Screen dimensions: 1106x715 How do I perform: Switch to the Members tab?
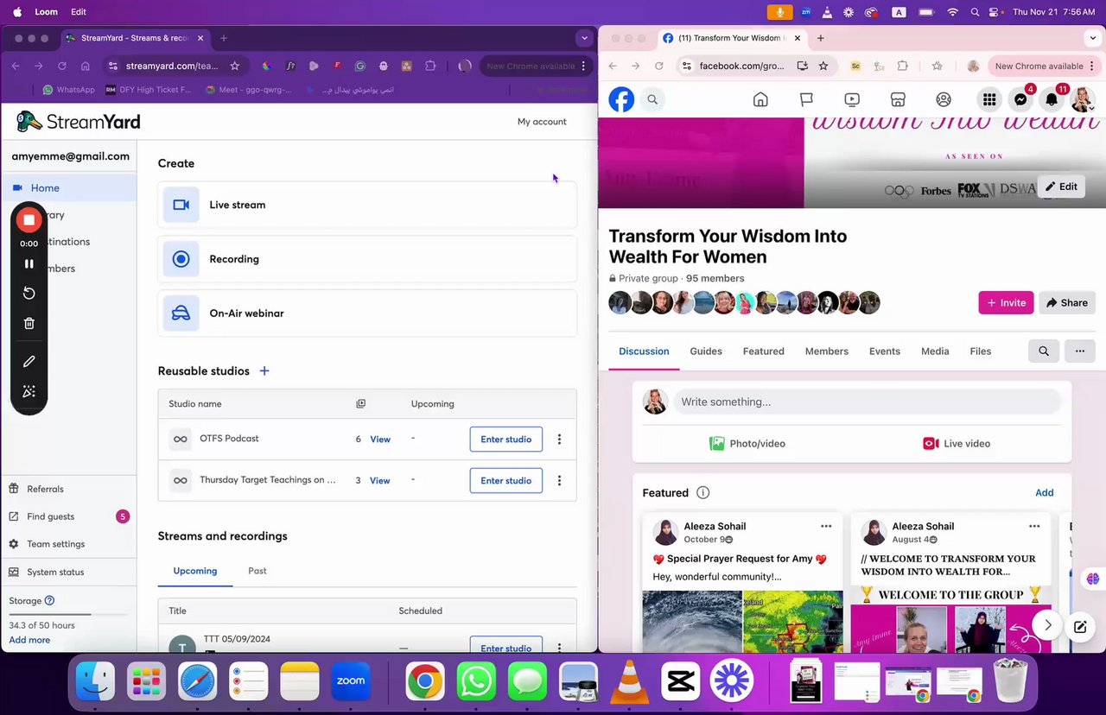(827, 351)
